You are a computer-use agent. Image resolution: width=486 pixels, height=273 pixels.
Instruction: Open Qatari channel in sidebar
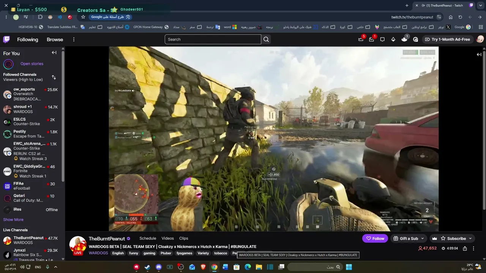(31, 198)
